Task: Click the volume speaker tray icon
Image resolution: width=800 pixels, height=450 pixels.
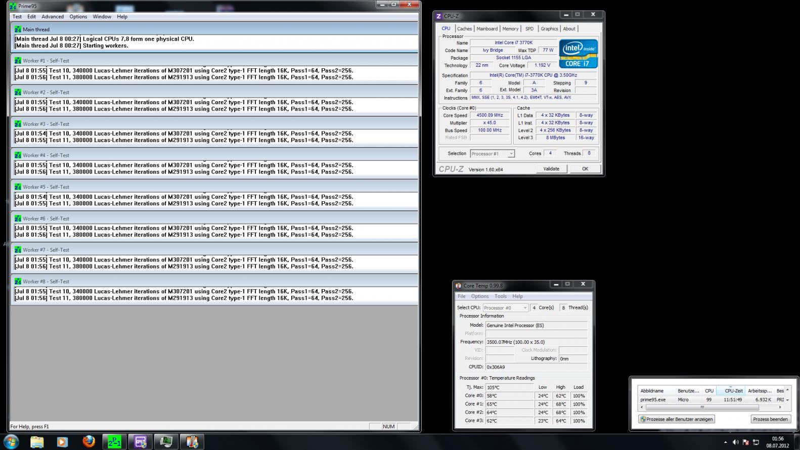Action: (735, 442)
